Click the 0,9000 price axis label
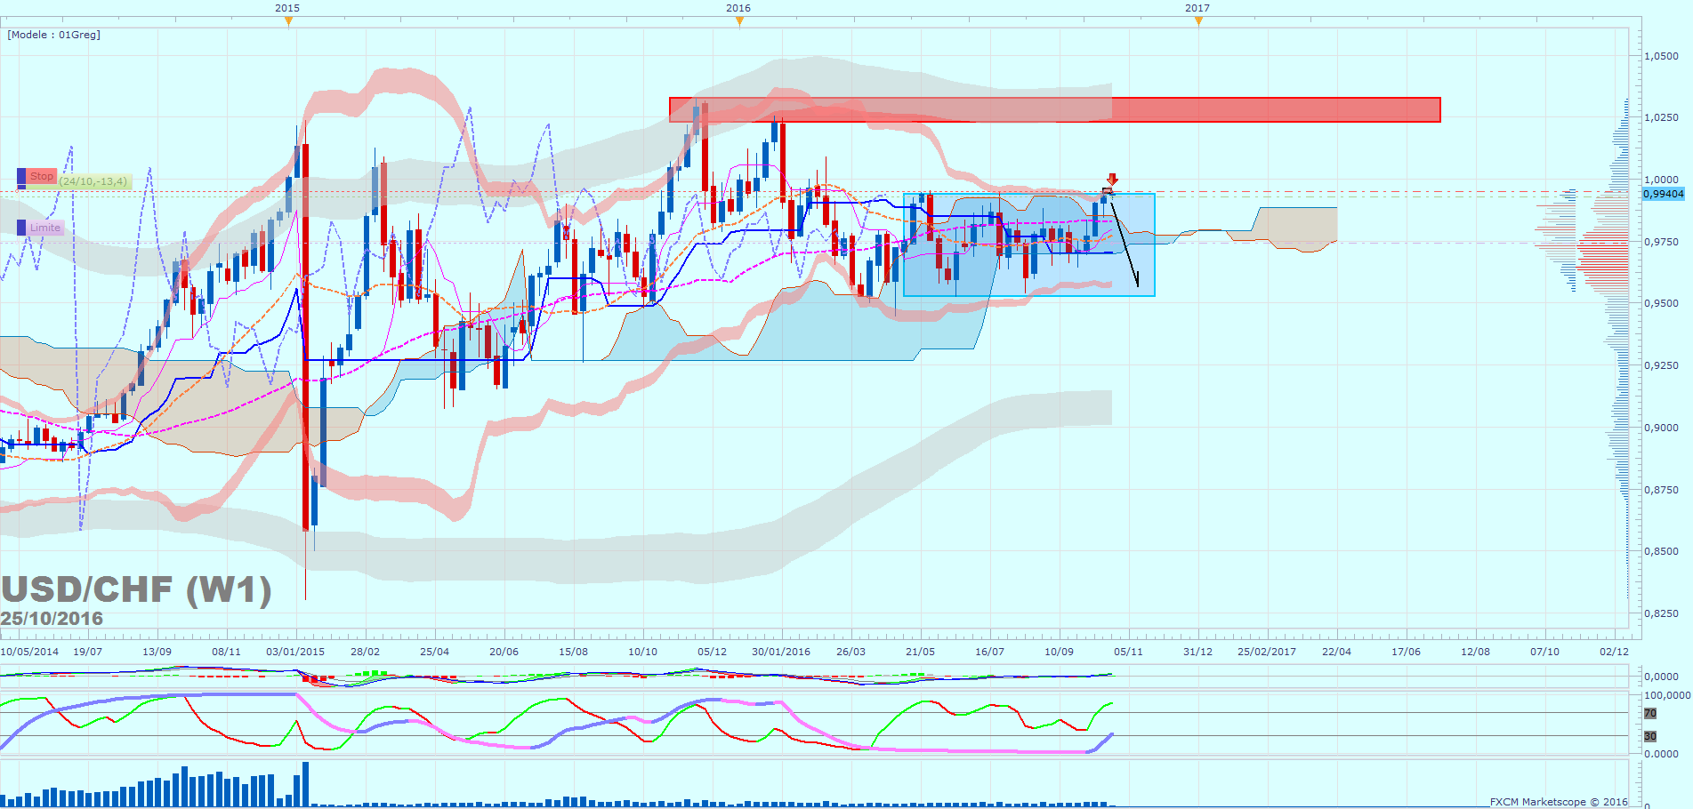 coord(1661,428)
